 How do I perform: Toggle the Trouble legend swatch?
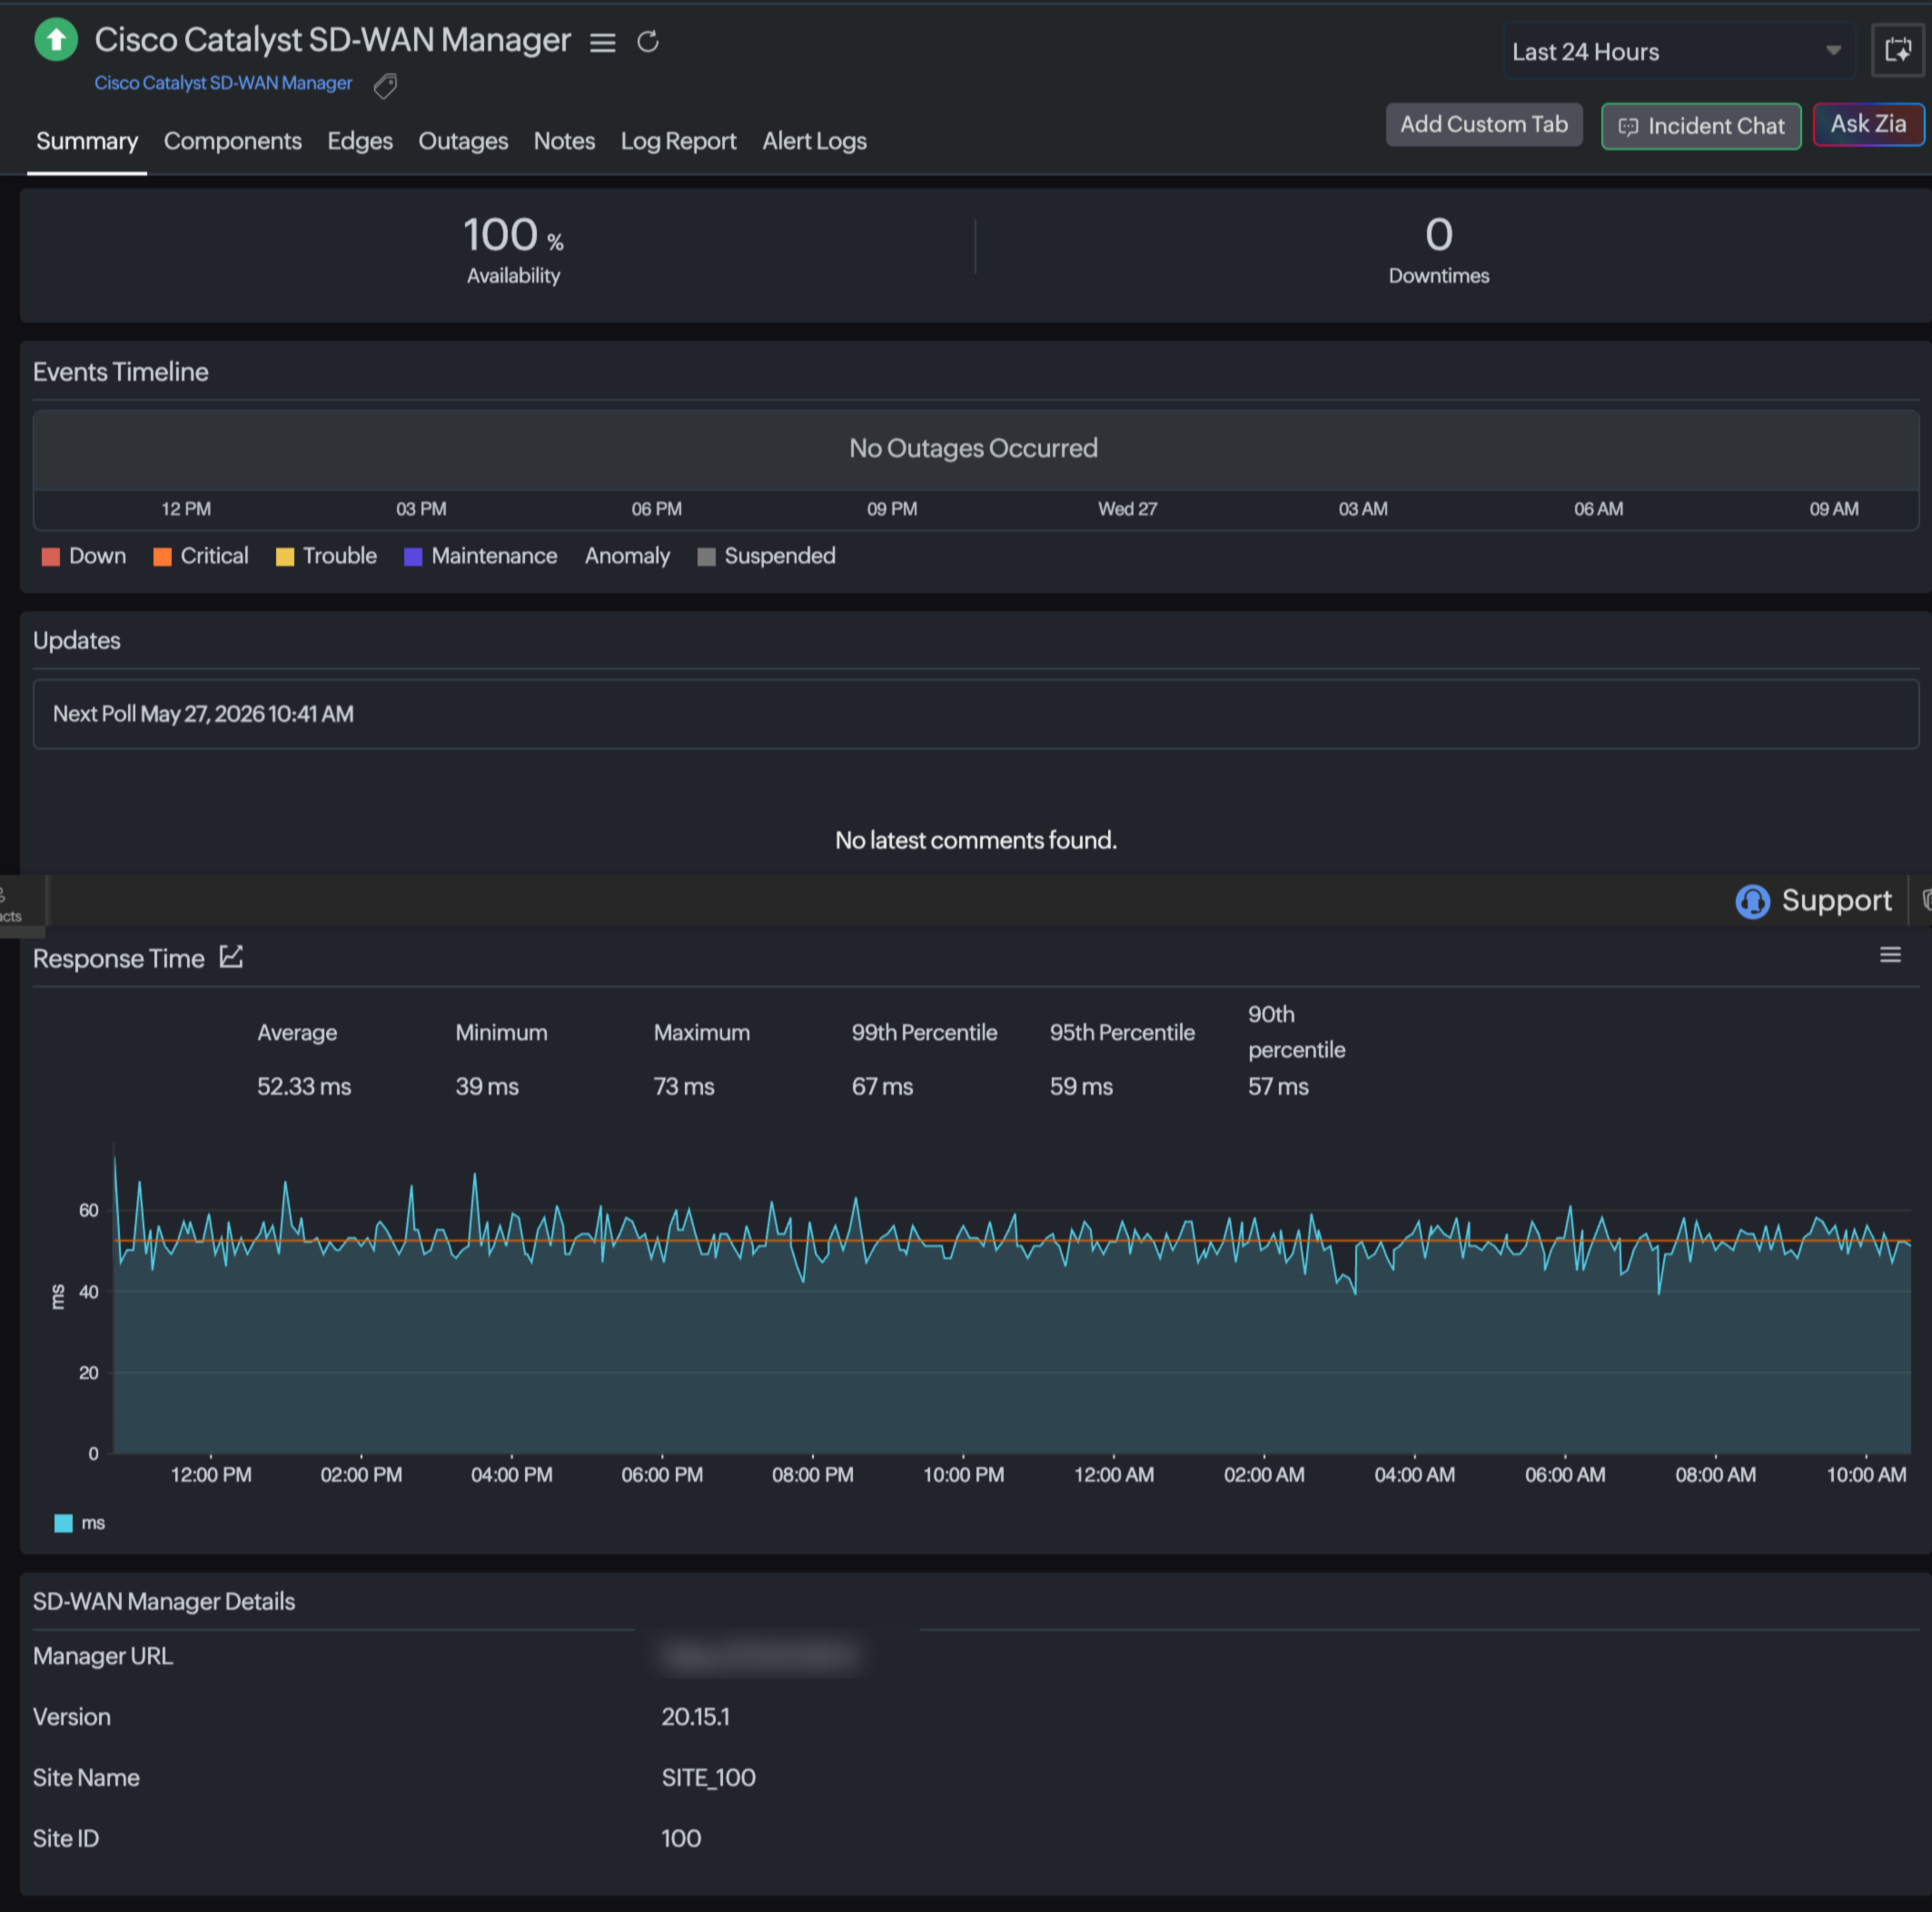click(x=285, y=557)
